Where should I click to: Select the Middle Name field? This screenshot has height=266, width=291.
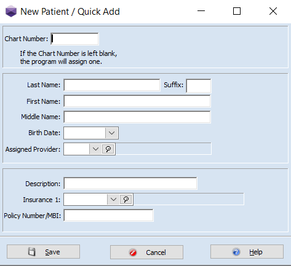click(x=137, y=117)
